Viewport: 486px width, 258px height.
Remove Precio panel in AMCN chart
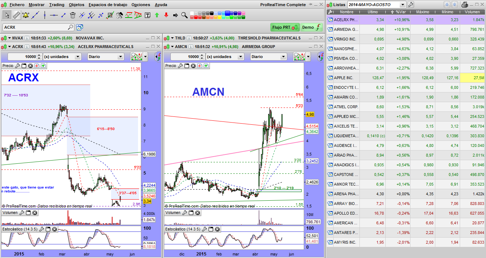pos(193,66)
